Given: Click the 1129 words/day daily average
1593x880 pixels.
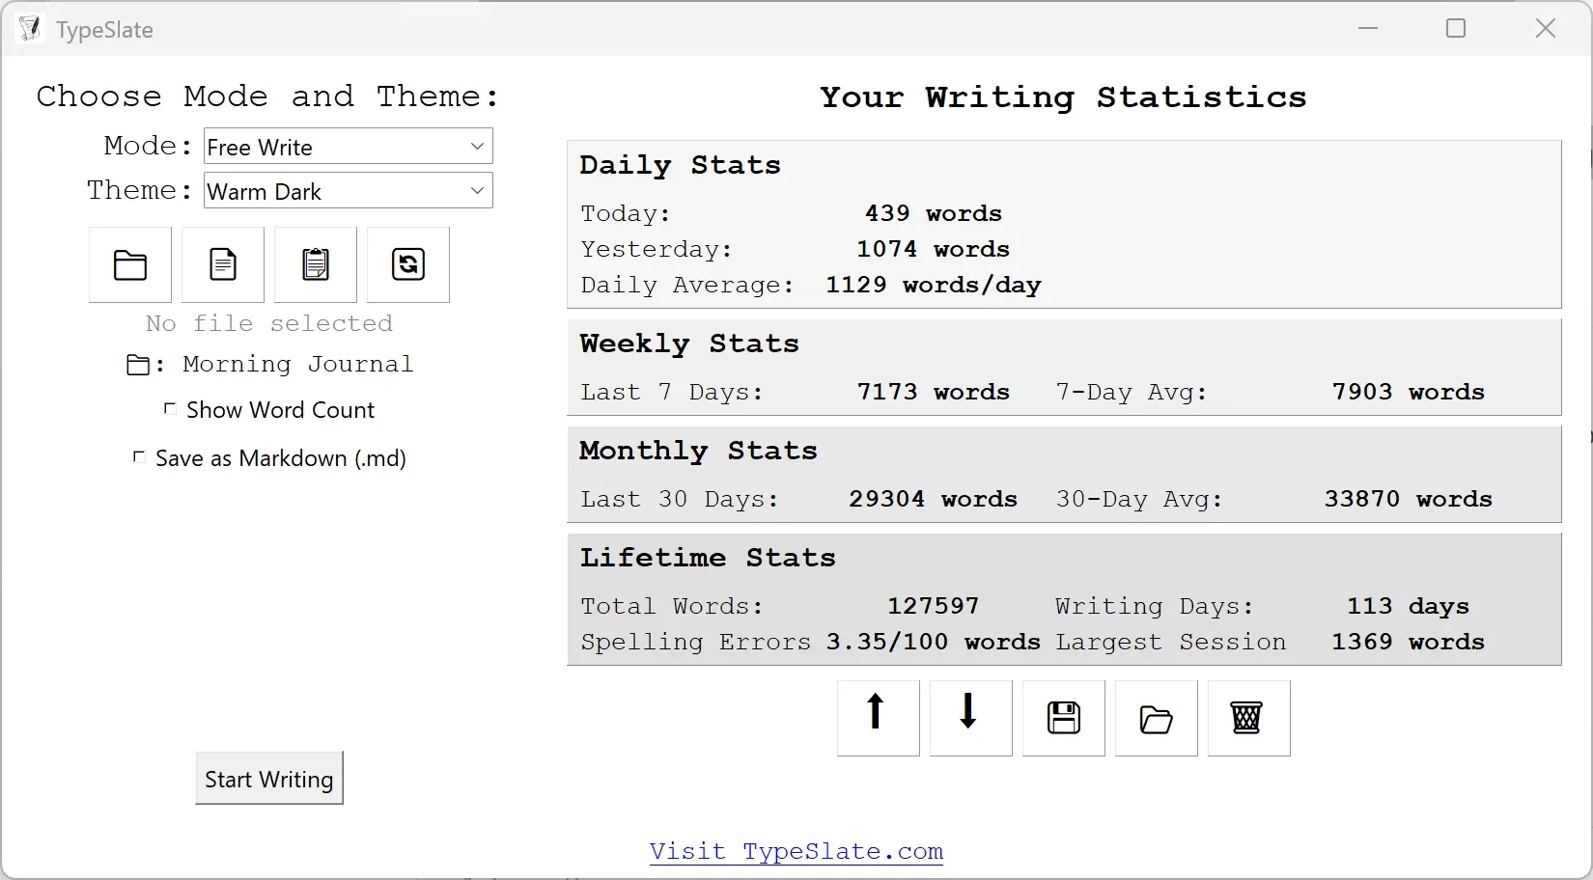Looking at the screenshot, I should 934,285.
